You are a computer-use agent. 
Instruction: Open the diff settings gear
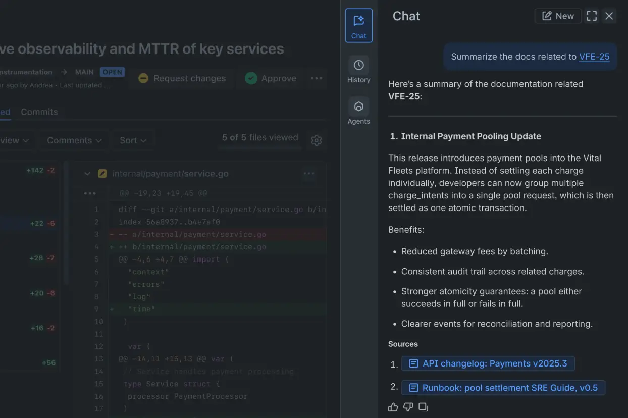click(x=317, y=140)
